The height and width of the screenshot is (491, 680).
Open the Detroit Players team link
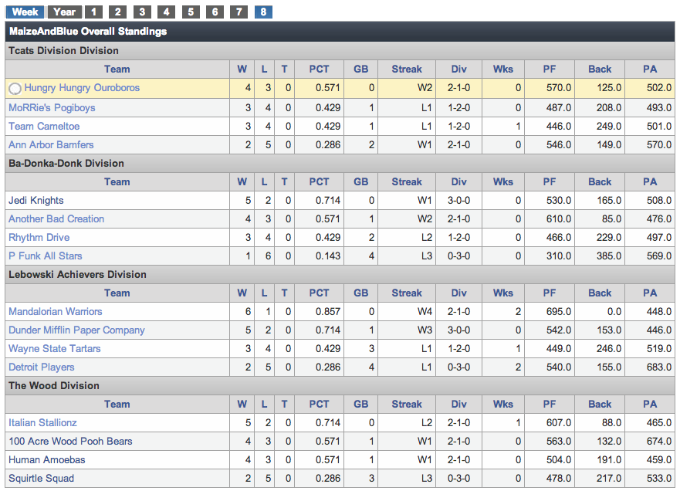click(42, 367)
